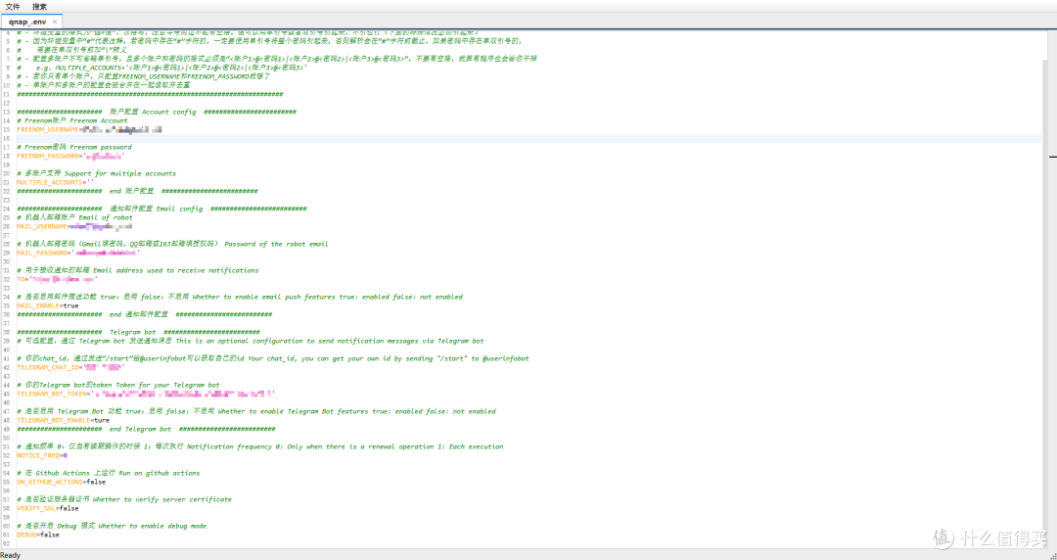Click the 'optional configuration' Telegram comment line
Viewport: 1057px width, 560px height.
(x=251, y=341)
